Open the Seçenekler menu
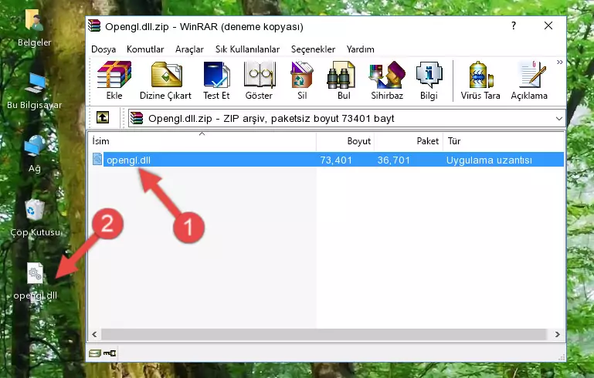 (313, 49)
